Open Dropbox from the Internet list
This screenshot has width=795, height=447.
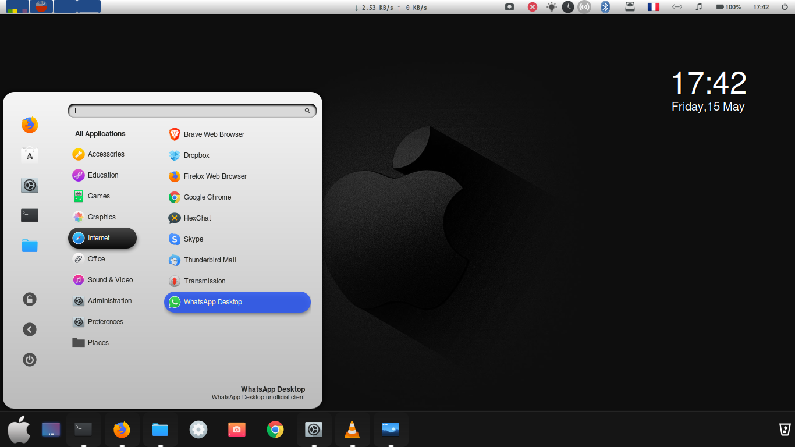click(x=237, y=155)
